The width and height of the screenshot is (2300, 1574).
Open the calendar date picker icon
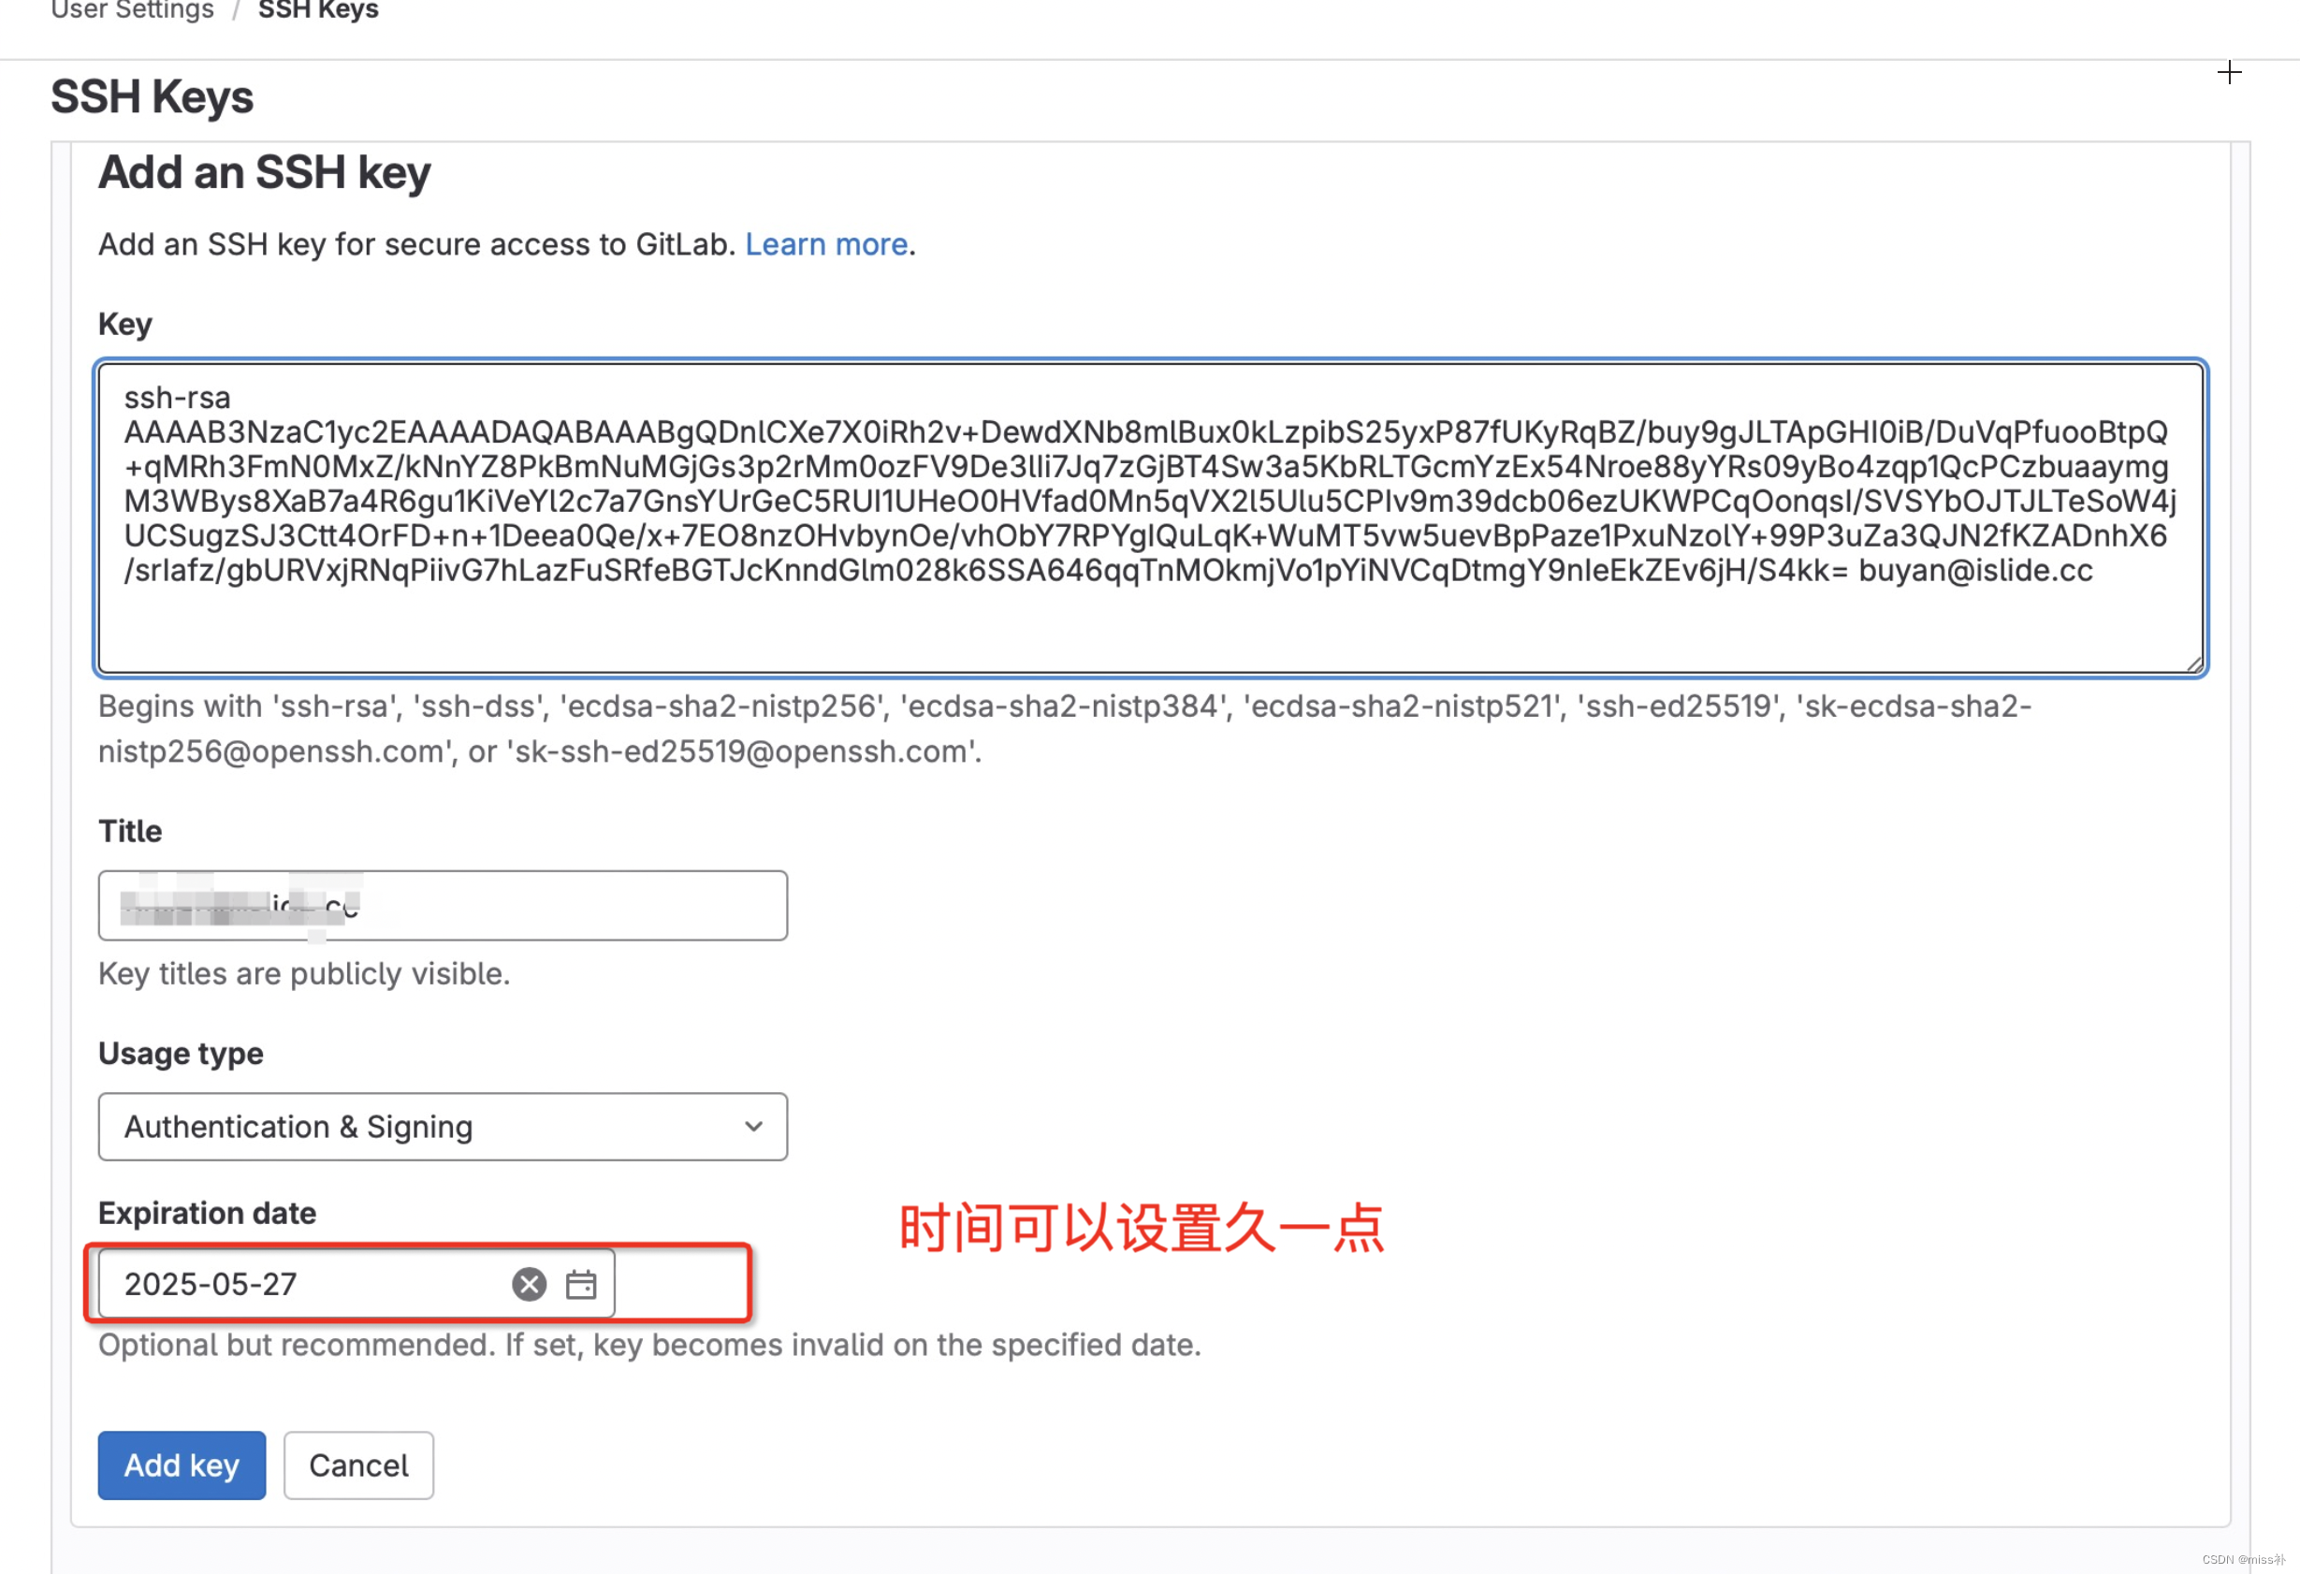(x=581, y=1284)
